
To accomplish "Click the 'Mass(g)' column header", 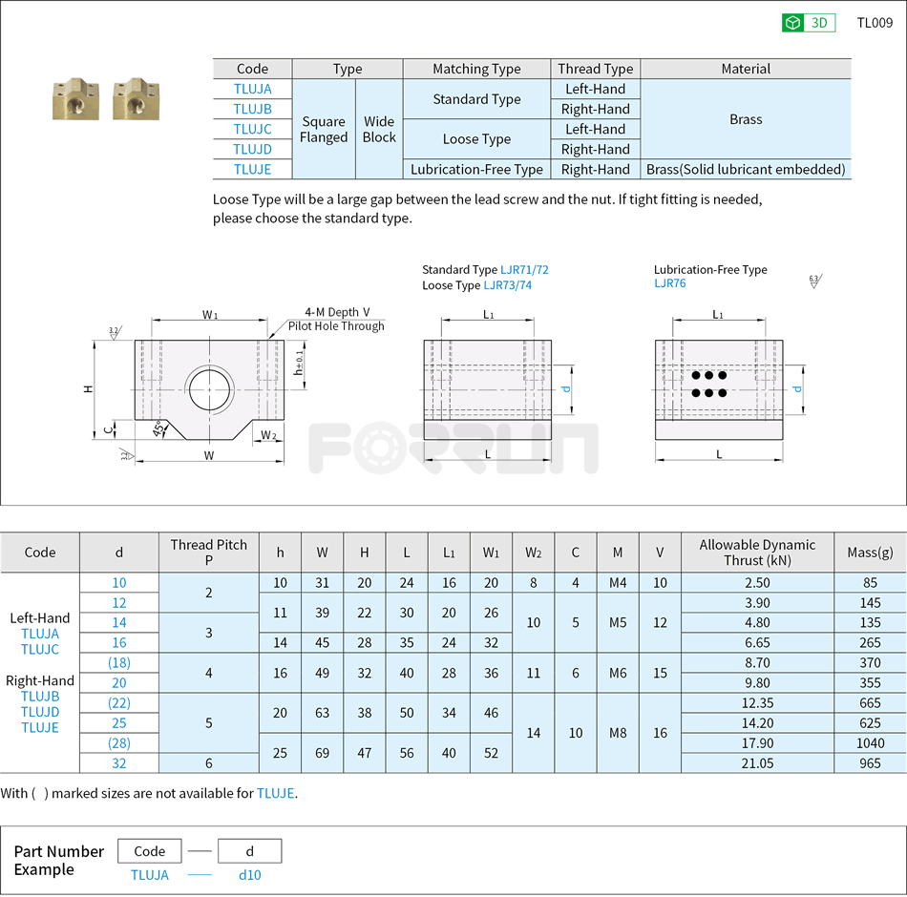I will click(x=870, y=553).
